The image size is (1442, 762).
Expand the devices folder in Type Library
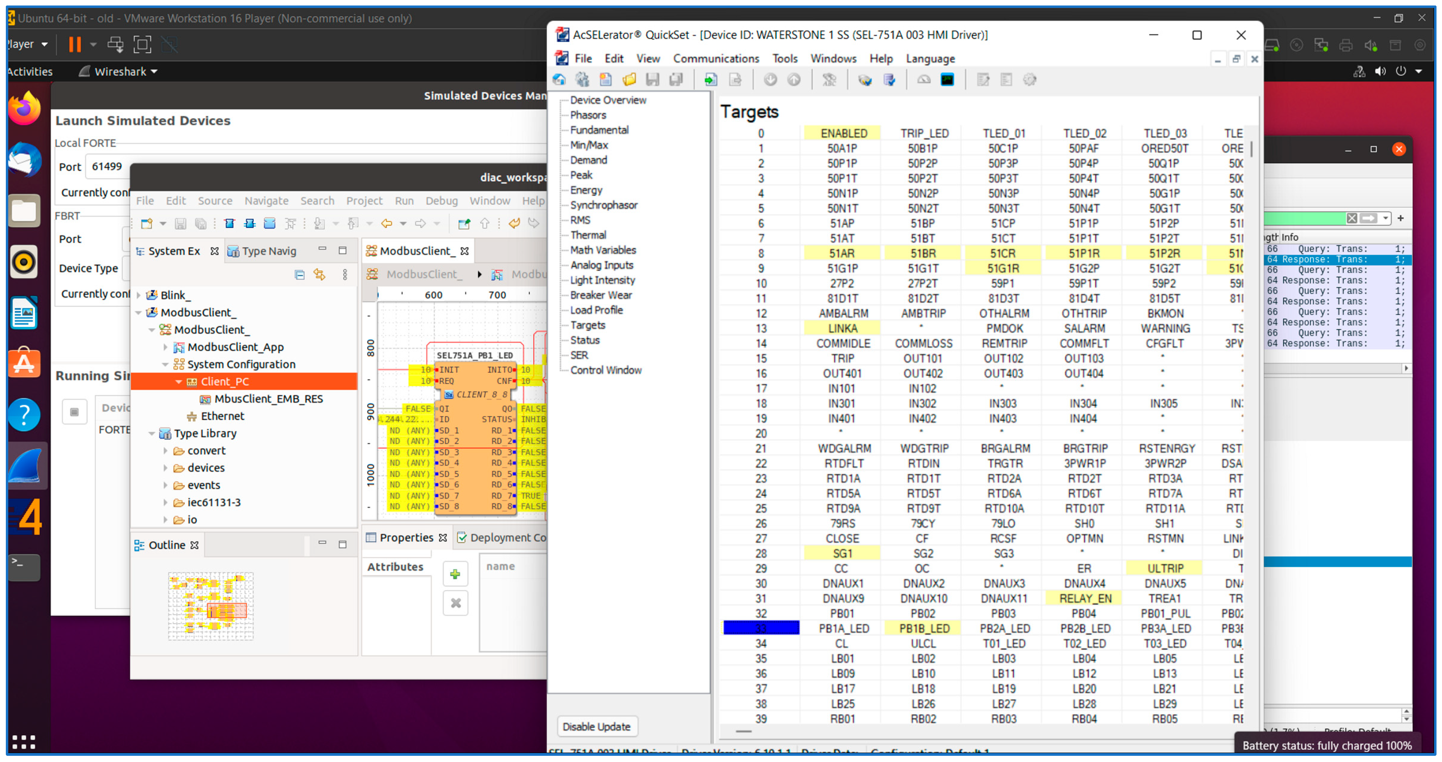165,468
